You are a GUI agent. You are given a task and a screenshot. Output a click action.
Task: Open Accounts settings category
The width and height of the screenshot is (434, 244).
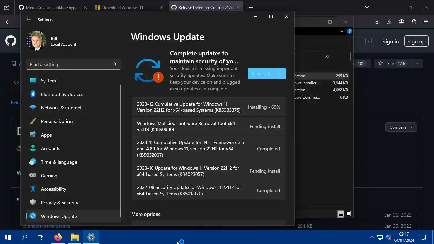(73, 148)
